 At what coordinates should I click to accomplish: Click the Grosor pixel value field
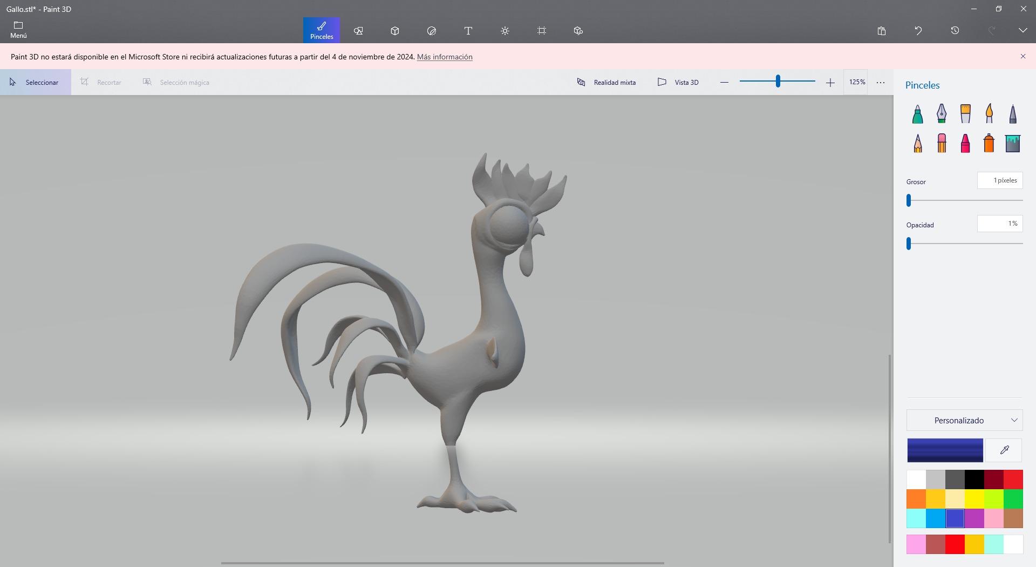(1000, 180)
